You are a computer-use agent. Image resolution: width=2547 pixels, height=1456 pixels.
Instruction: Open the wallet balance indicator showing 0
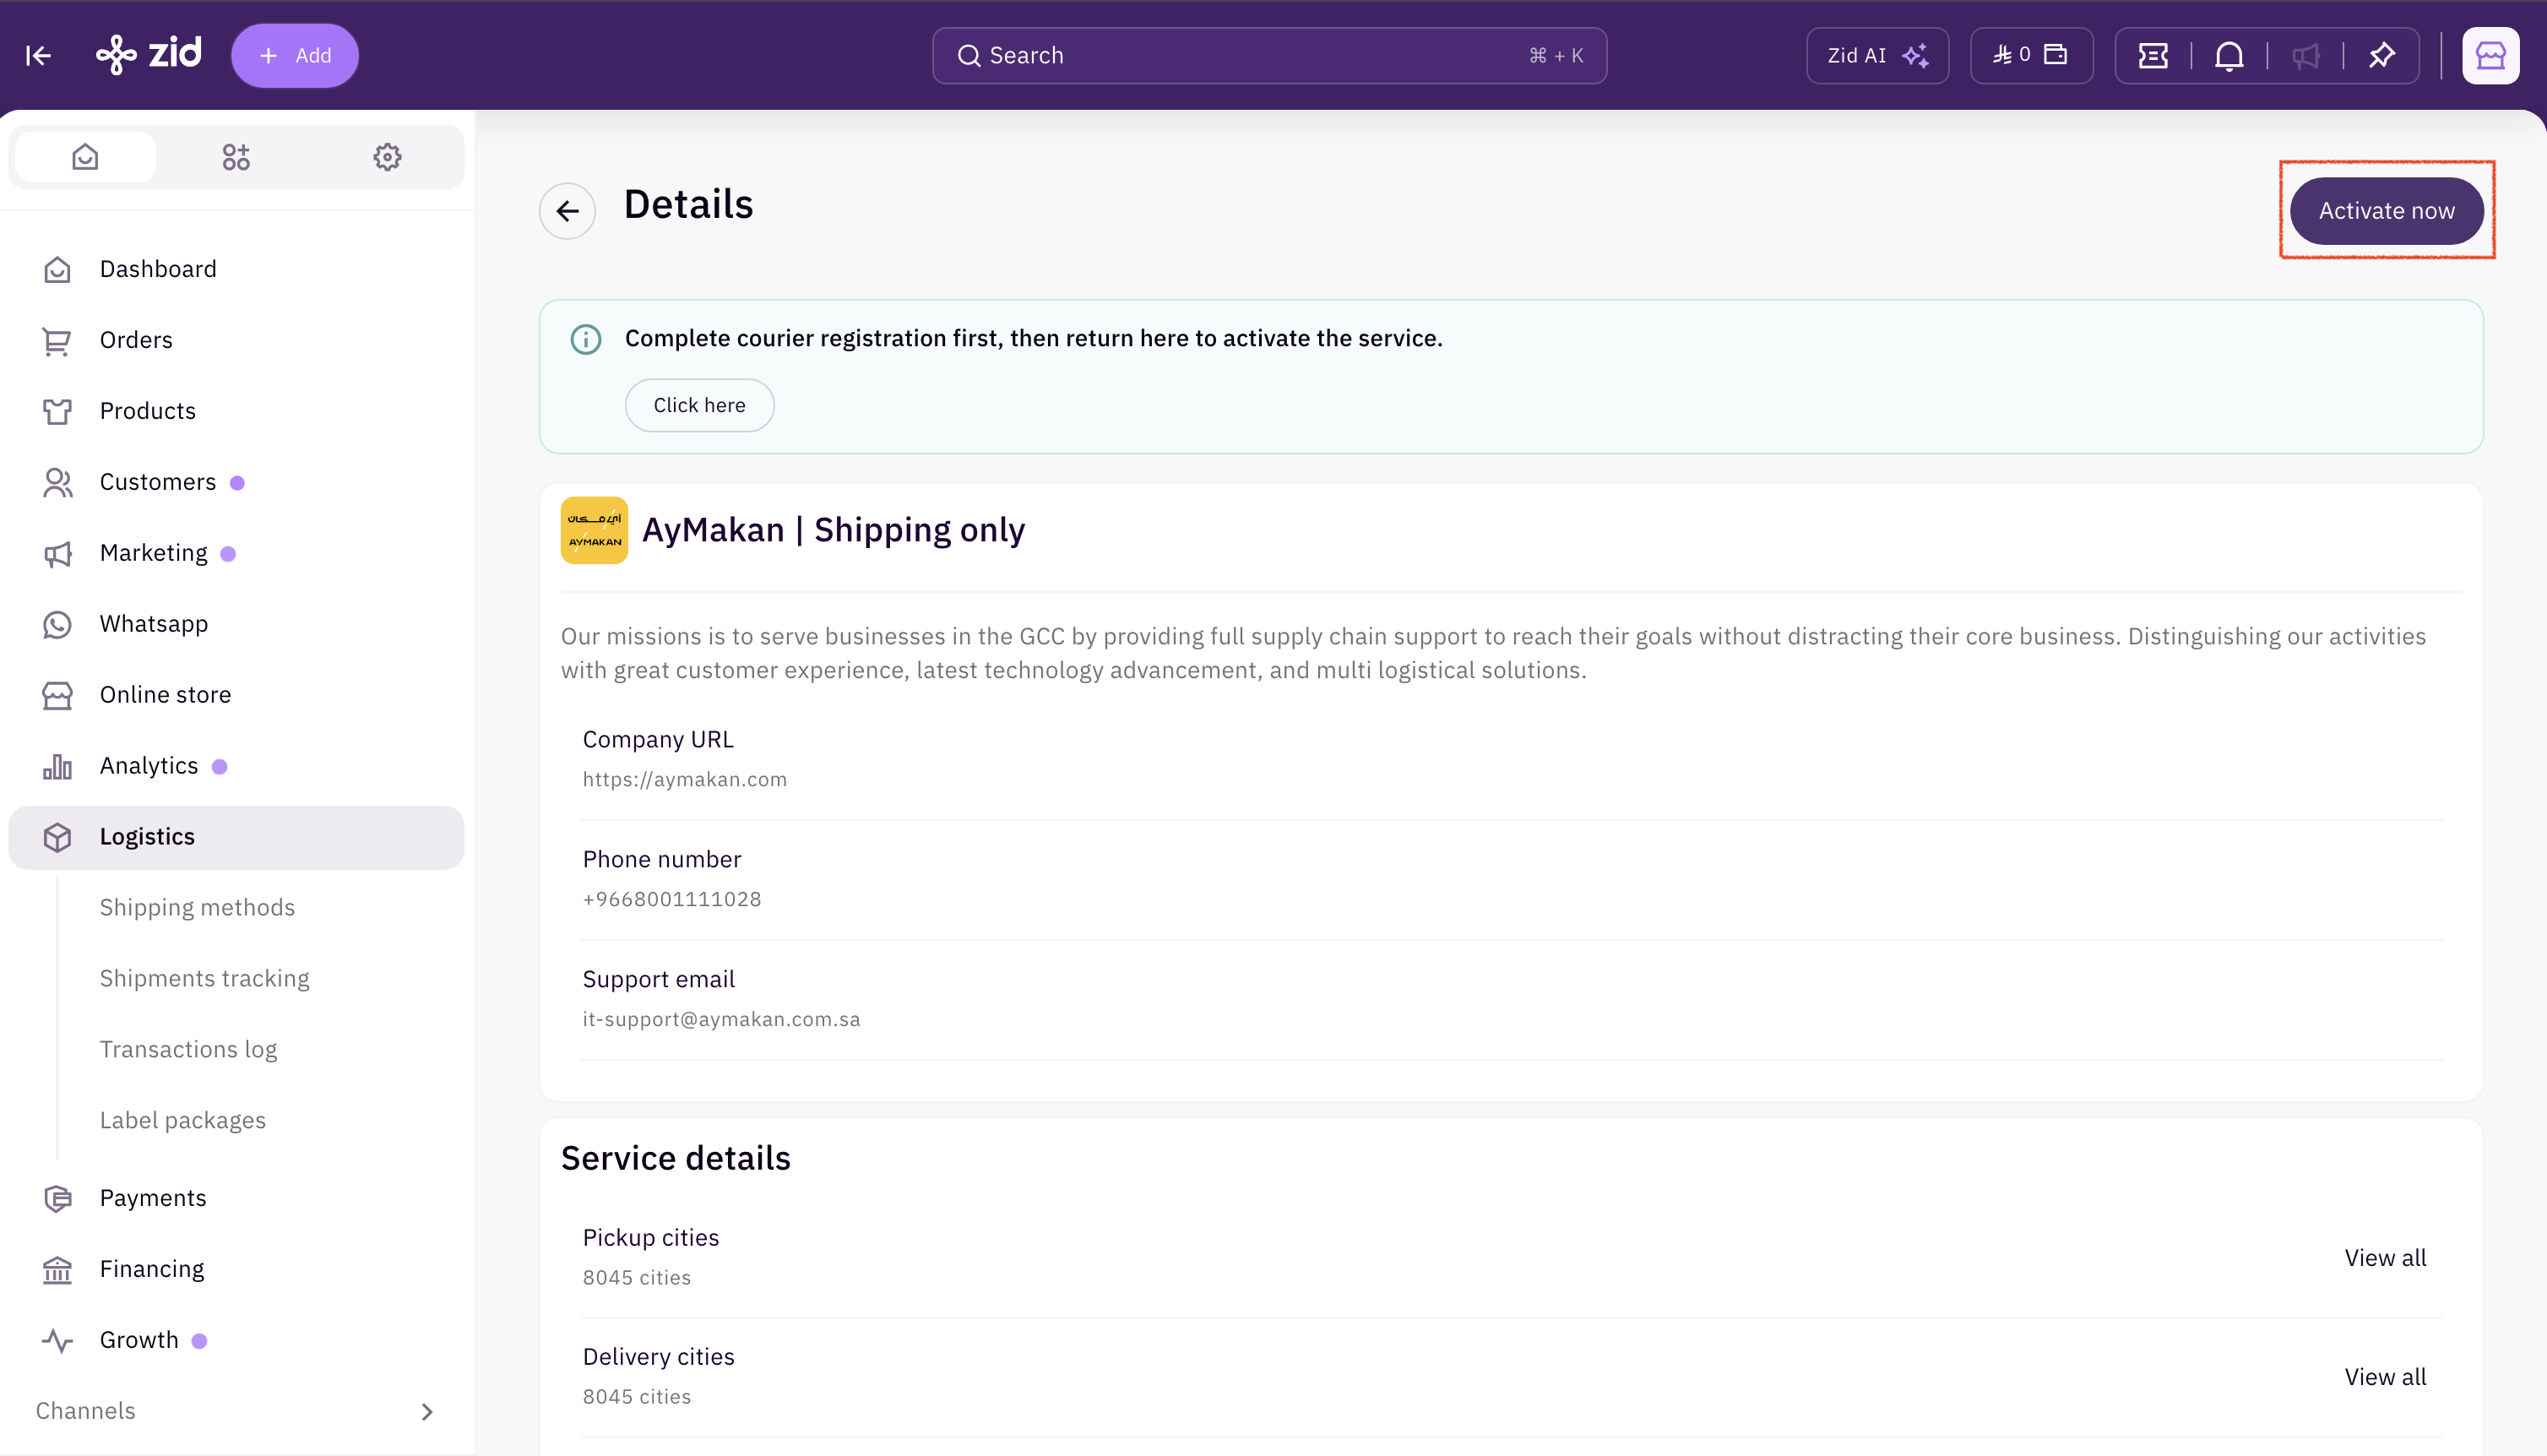(2031, 56)
